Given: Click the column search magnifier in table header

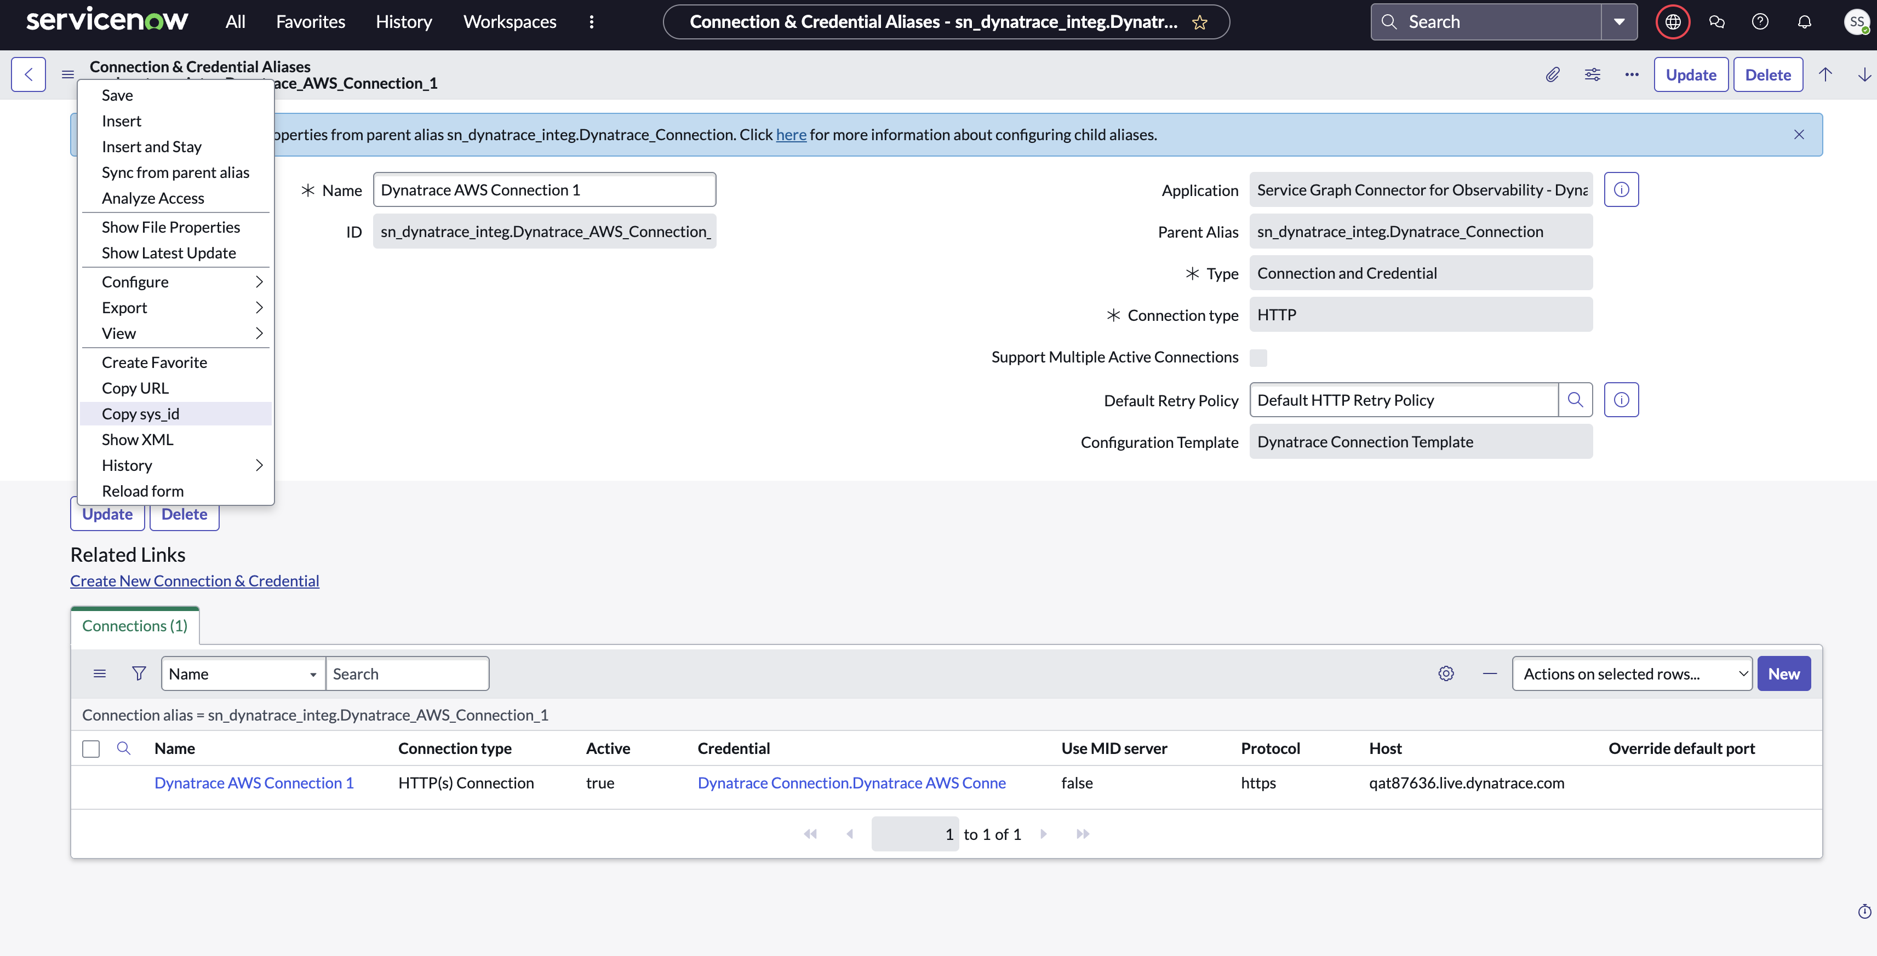Looking at the screenshot, I should (x=124, y=748).
